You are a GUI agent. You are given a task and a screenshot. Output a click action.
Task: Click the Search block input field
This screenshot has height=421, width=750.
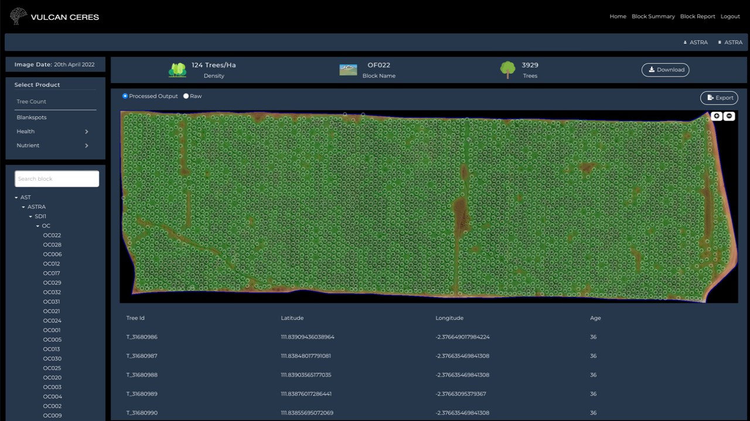(57, 179)
